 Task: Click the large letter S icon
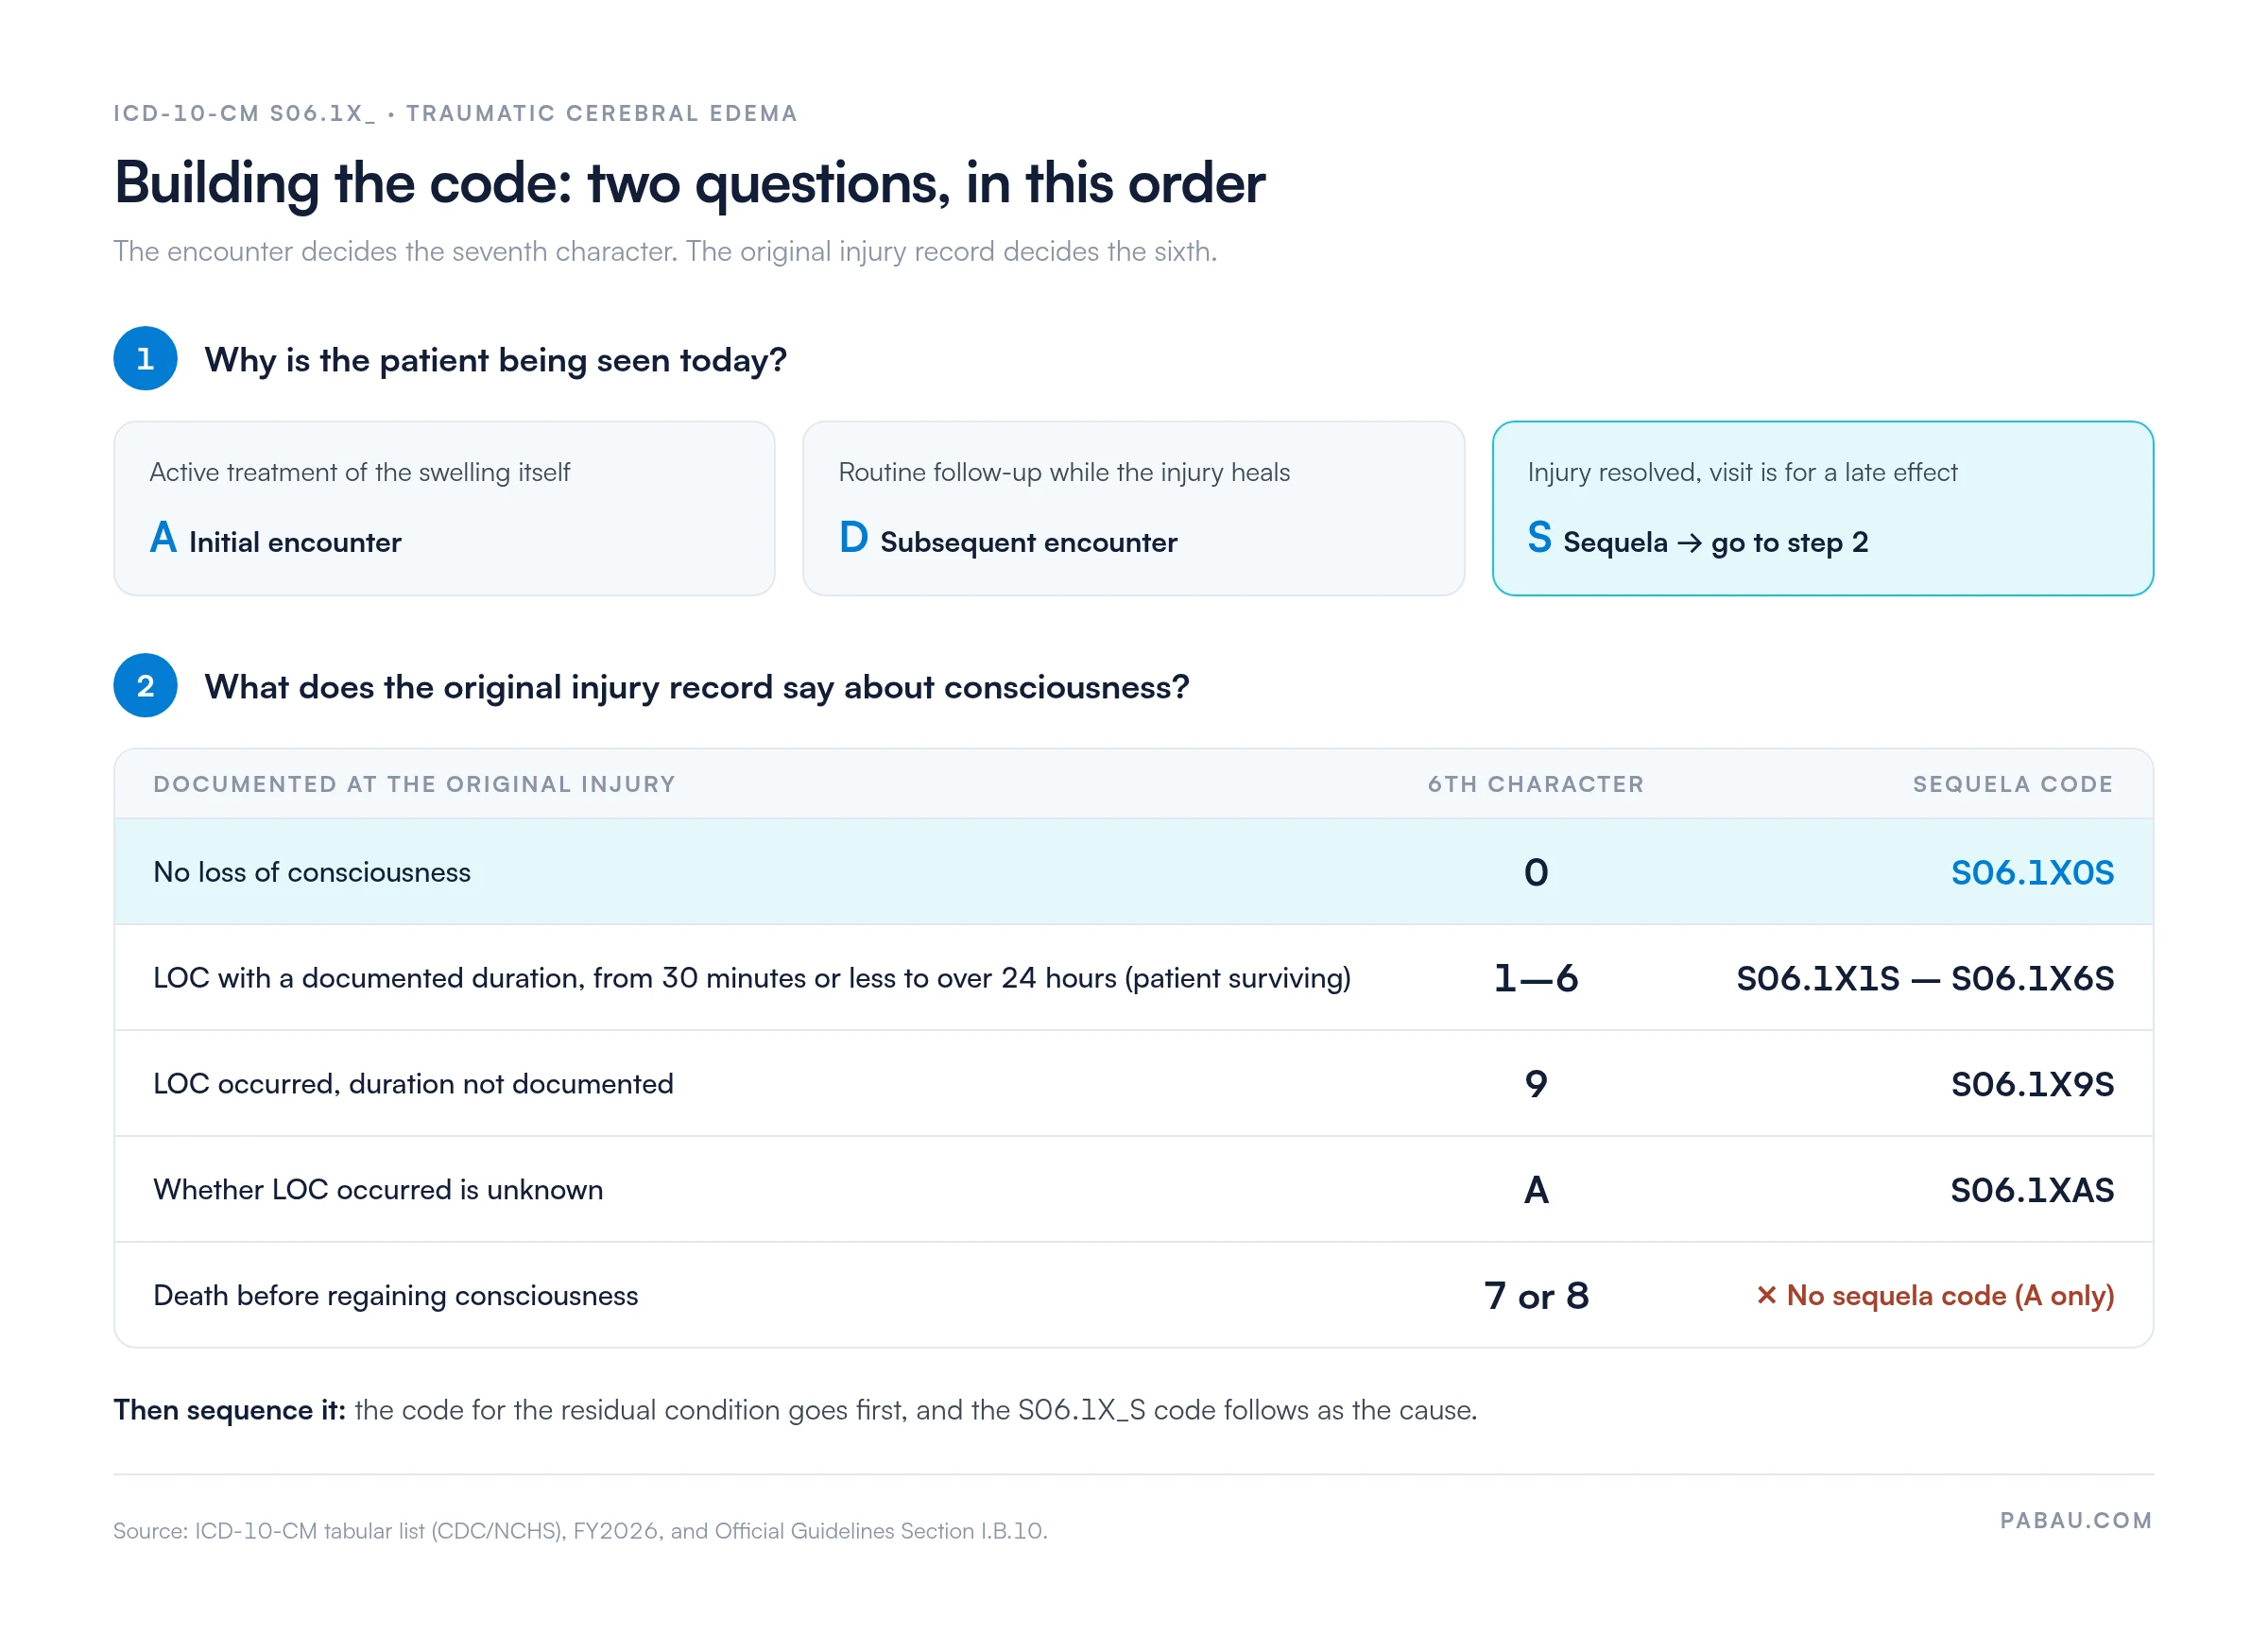click(1539, 538)
